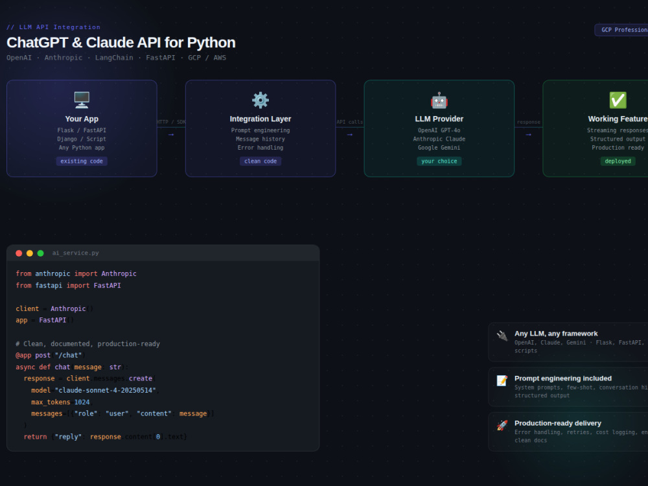Click the Message history line

click(260, 139)
